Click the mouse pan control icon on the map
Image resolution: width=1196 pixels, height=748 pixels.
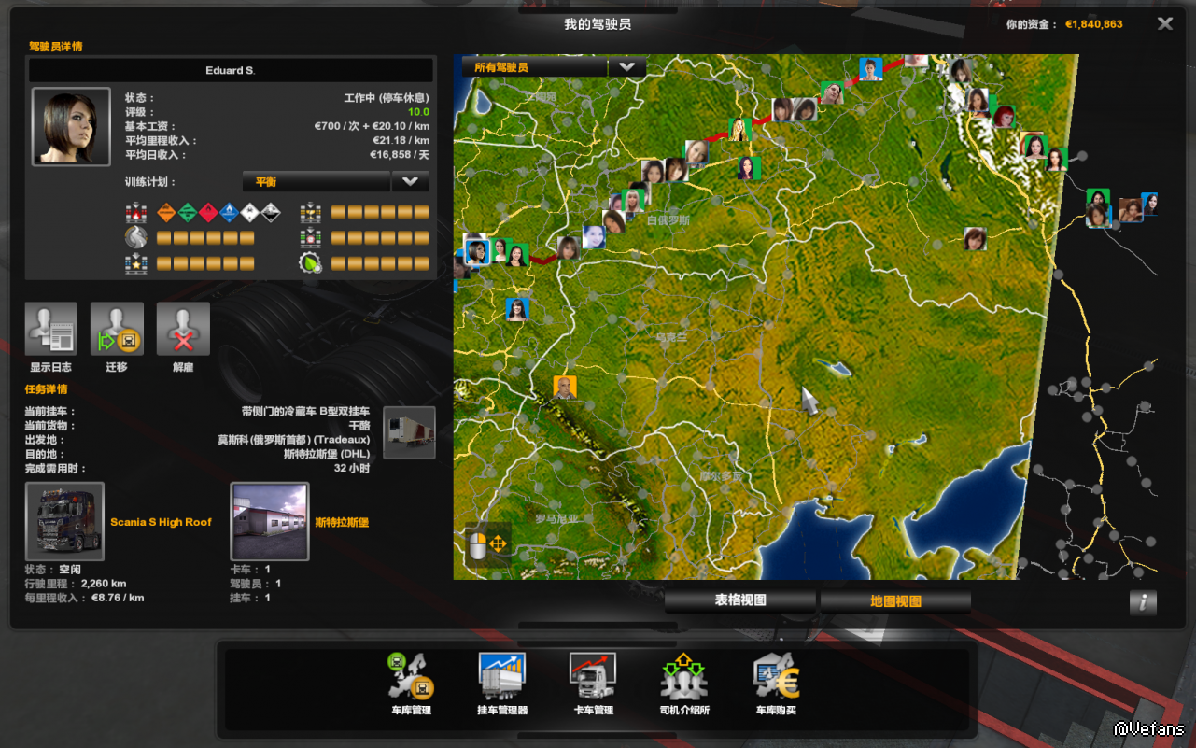(487, 543)
